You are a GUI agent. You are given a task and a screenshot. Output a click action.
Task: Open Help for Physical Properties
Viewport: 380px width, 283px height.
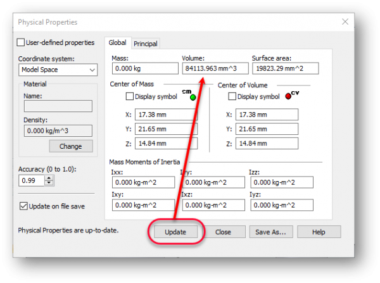point(319,232)
